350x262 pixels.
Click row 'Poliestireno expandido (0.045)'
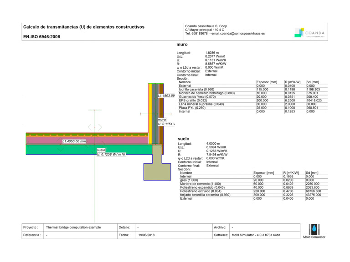coord(253,187)
